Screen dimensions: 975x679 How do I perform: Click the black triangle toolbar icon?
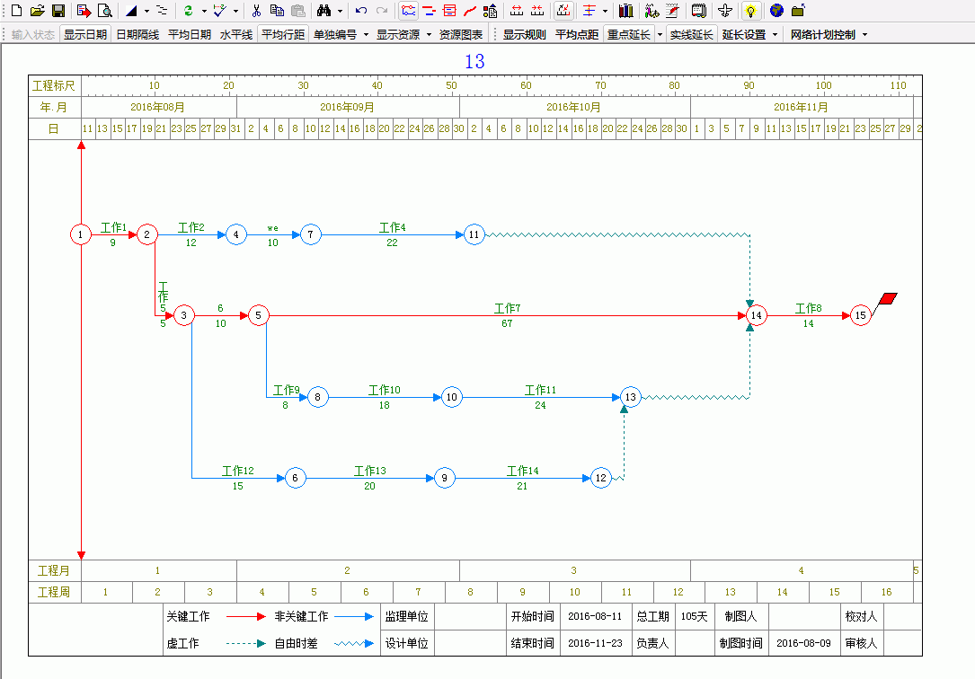[x=131, y=11]
